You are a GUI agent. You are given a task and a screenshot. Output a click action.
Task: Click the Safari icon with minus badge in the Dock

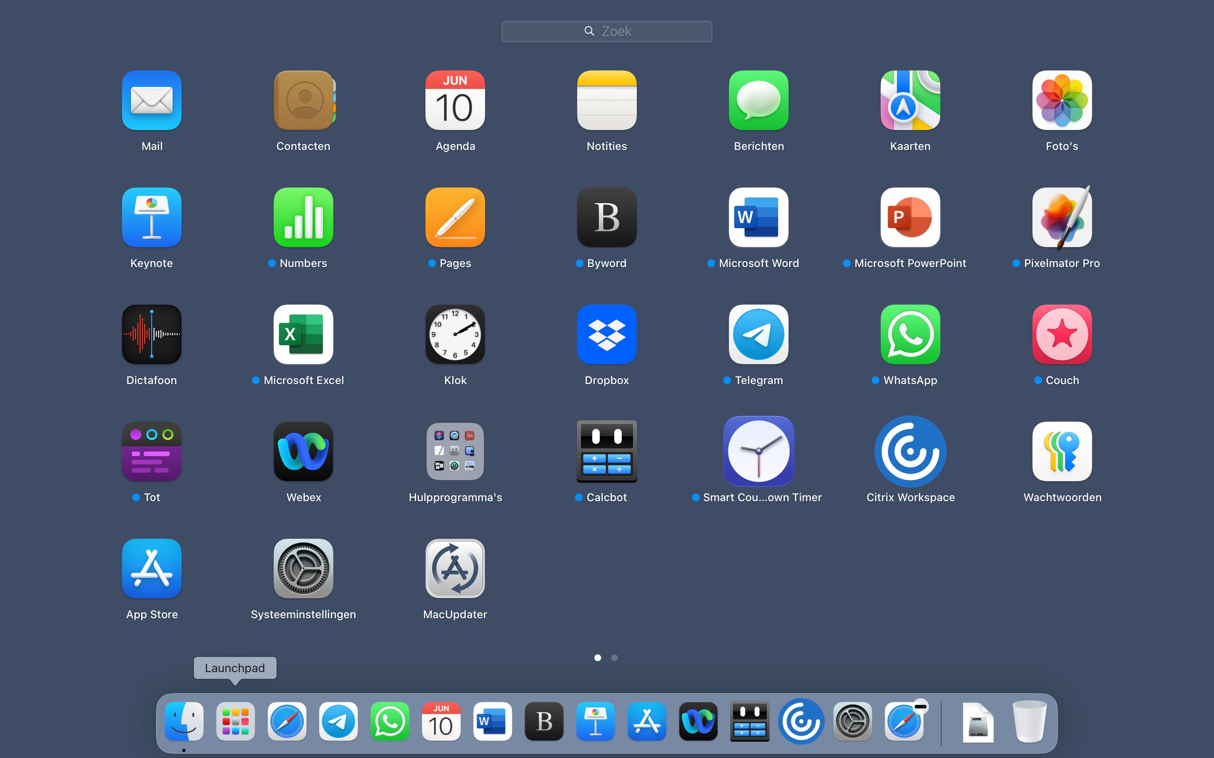[x=904, y=721]
